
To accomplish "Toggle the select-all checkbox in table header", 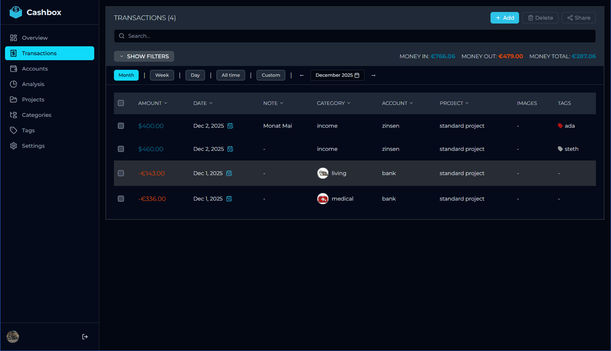I will (121, 103).
